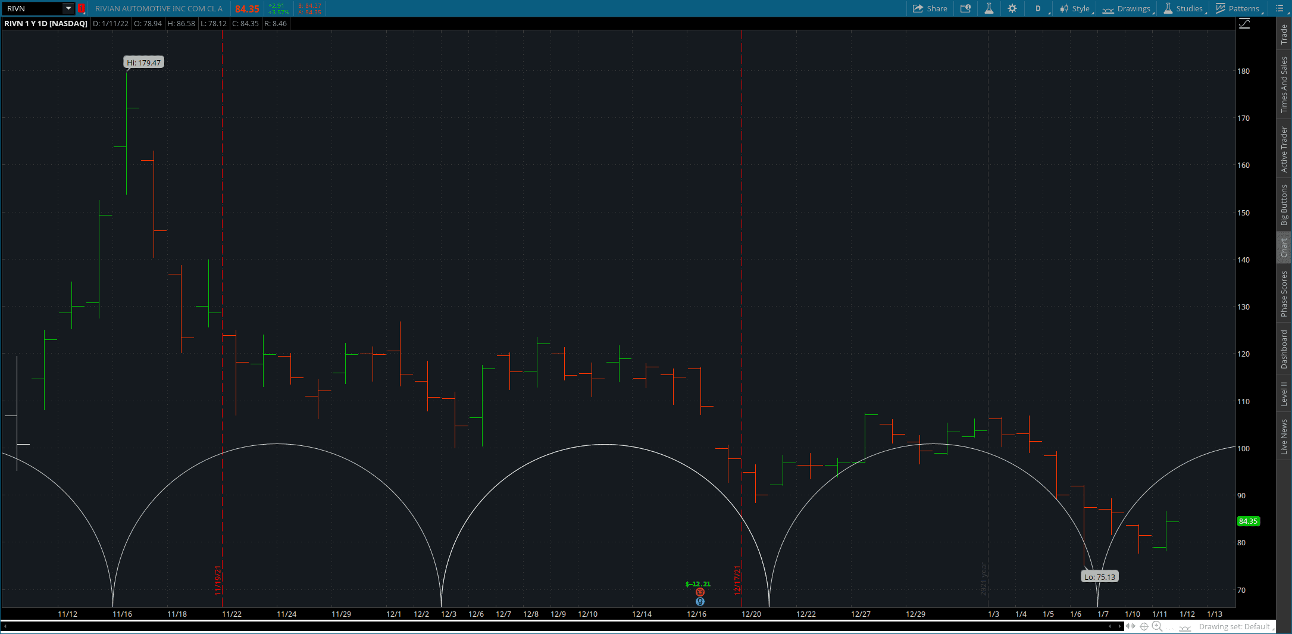The image size is (1292, 634).
Task: Click the $-12.21 earnings value
Action: (698, 584)
